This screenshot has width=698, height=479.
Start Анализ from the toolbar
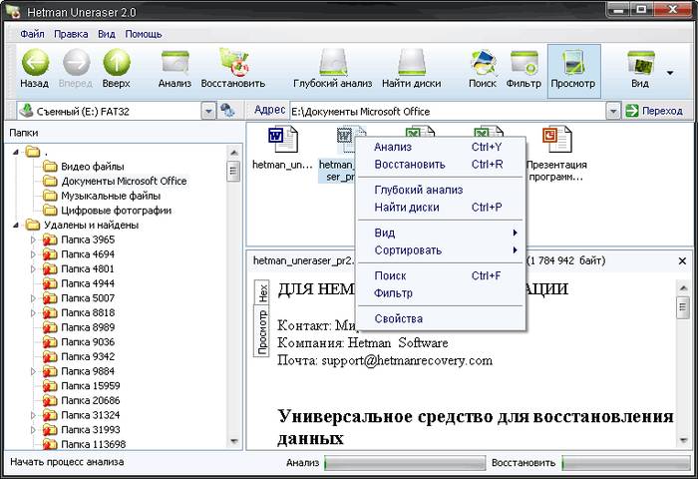click(175, 65)
